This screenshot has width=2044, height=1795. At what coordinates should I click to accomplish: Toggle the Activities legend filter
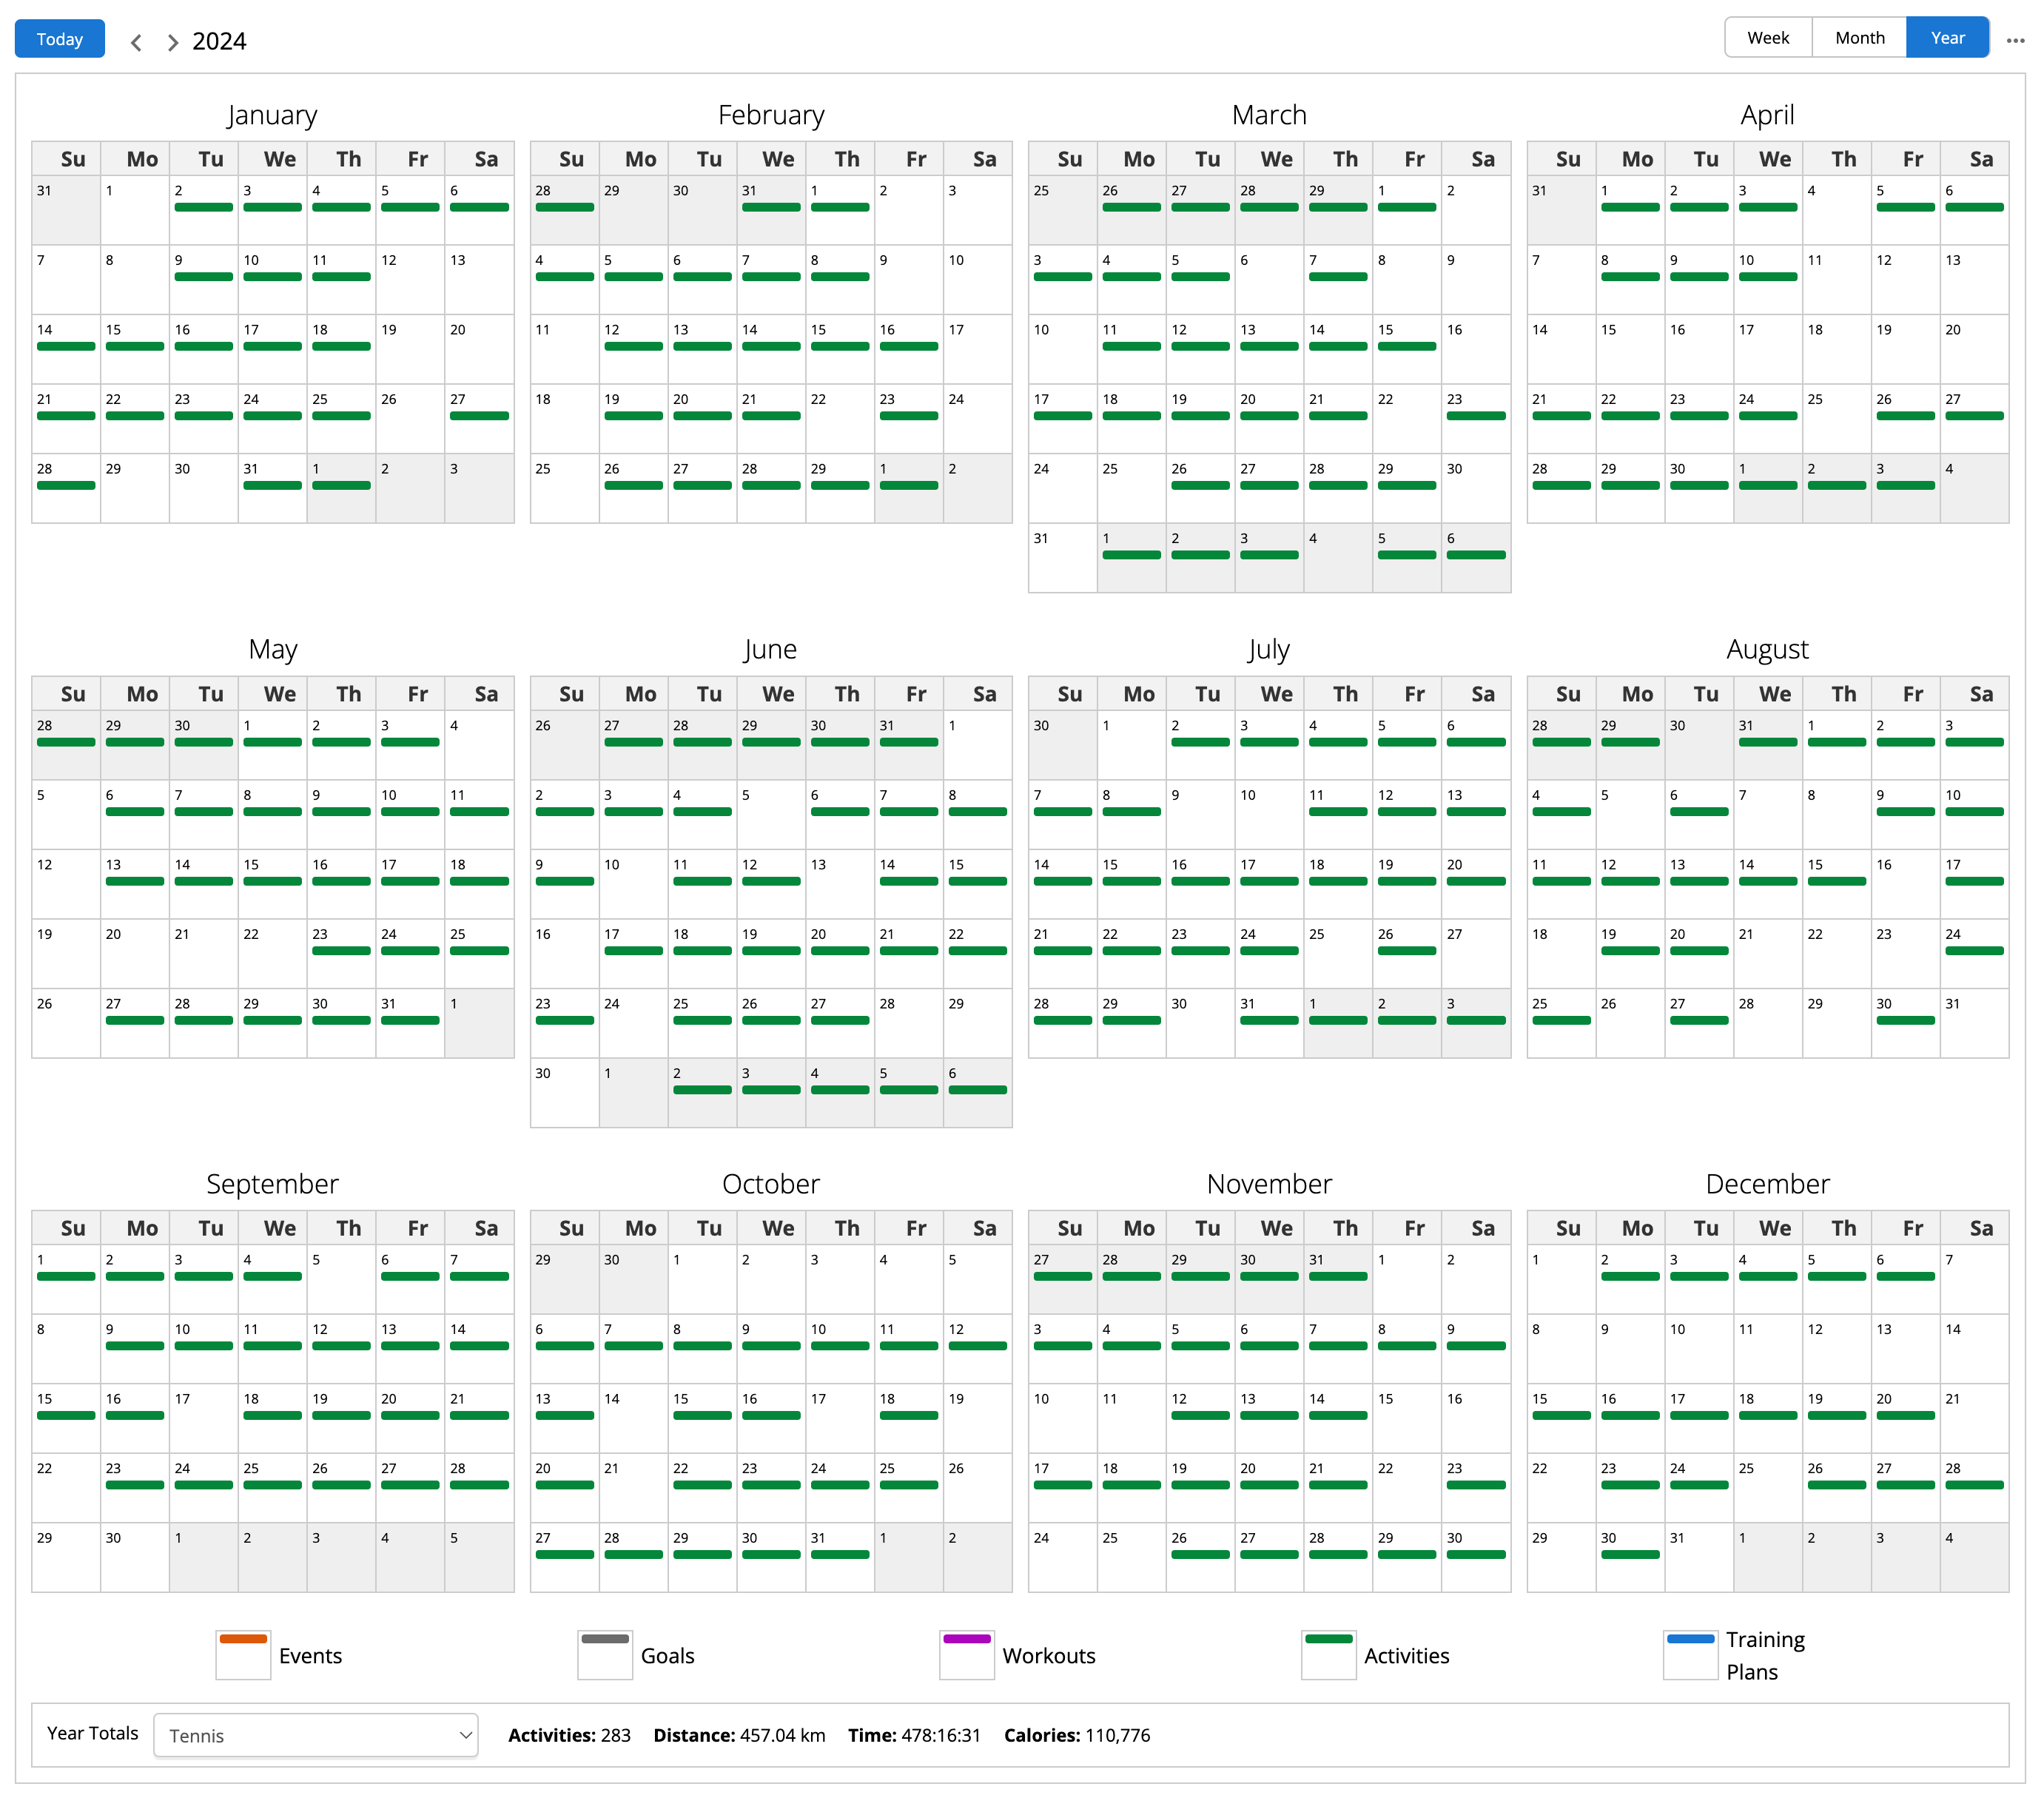[1328, 1655]
